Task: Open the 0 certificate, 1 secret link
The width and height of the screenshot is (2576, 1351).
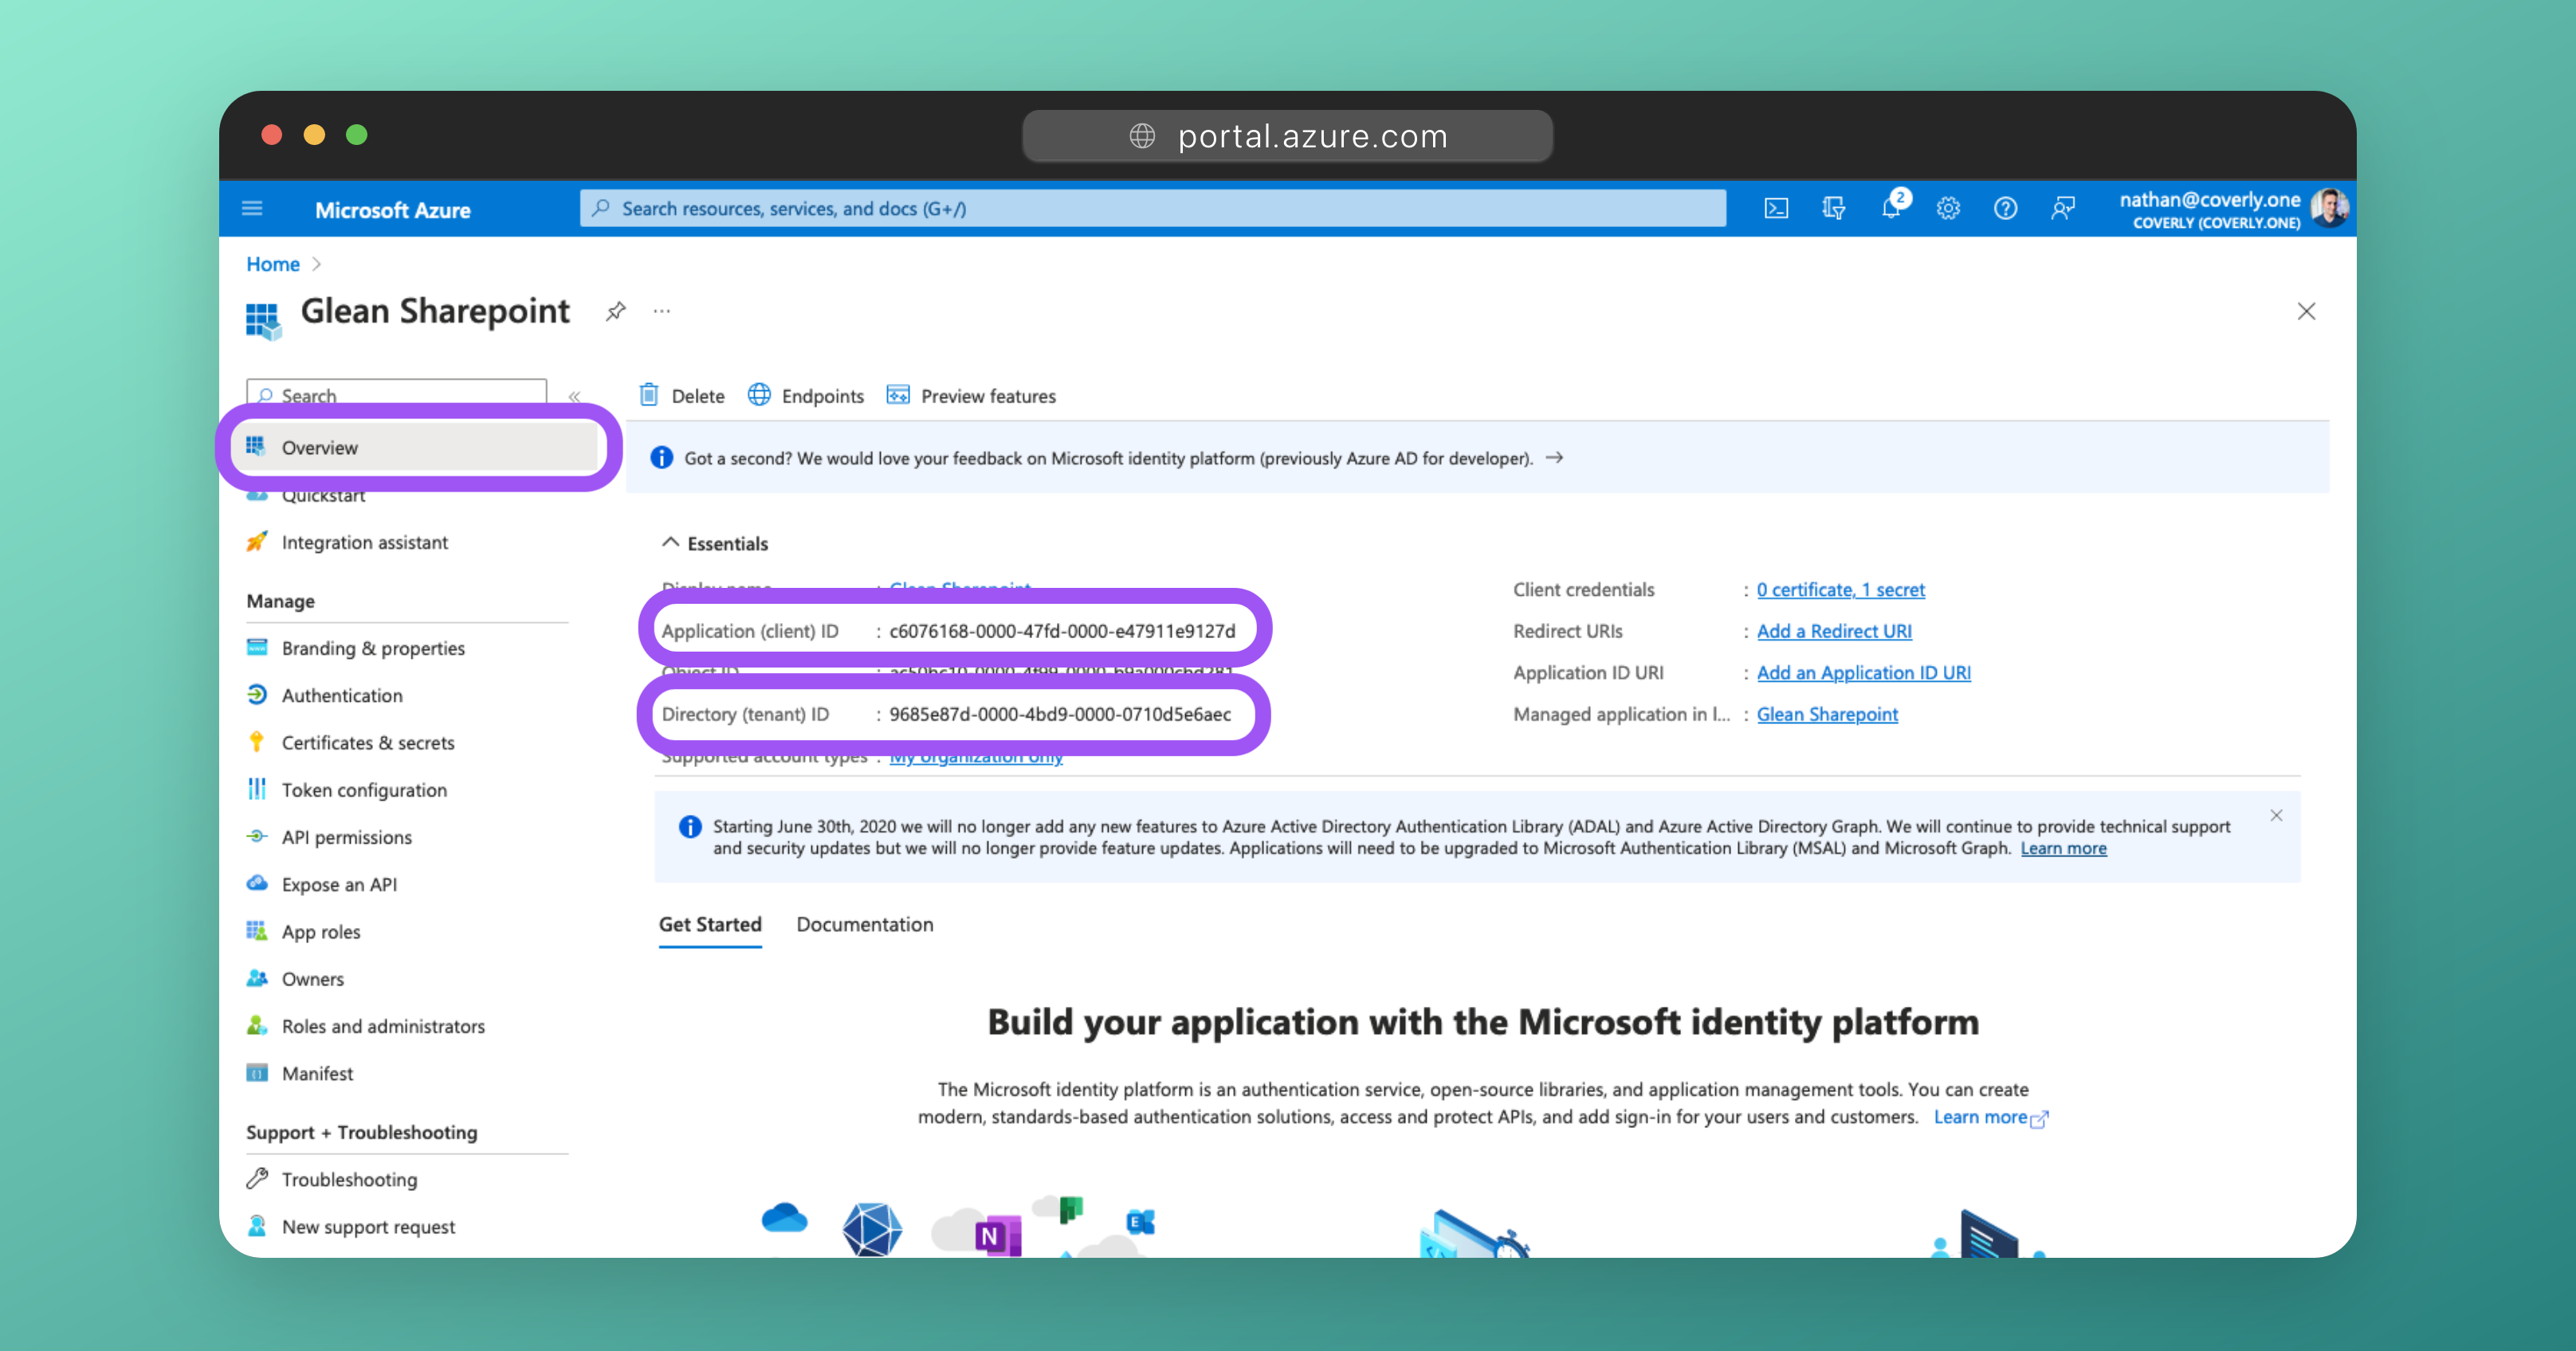Action: pos(1840,589)
